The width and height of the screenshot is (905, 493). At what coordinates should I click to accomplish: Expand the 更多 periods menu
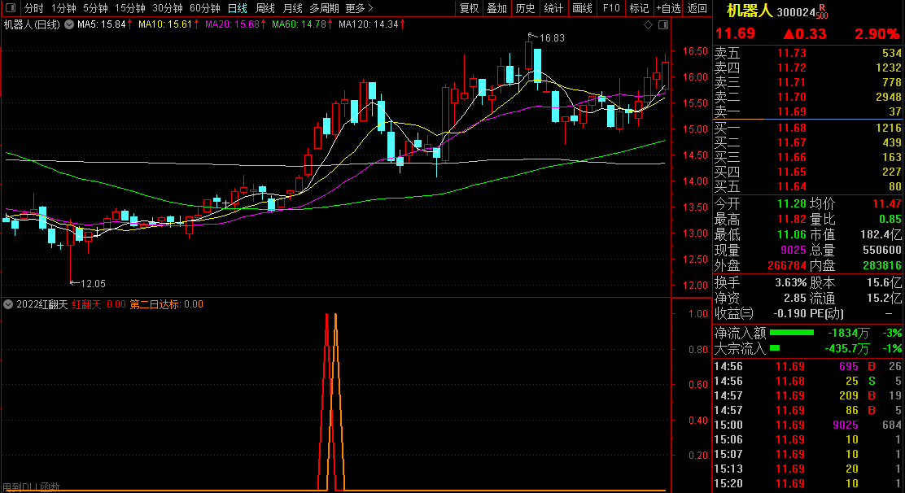point(359,8)
